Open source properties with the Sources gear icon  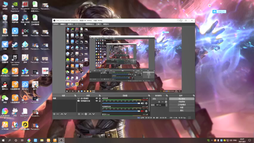pos(86,114)
